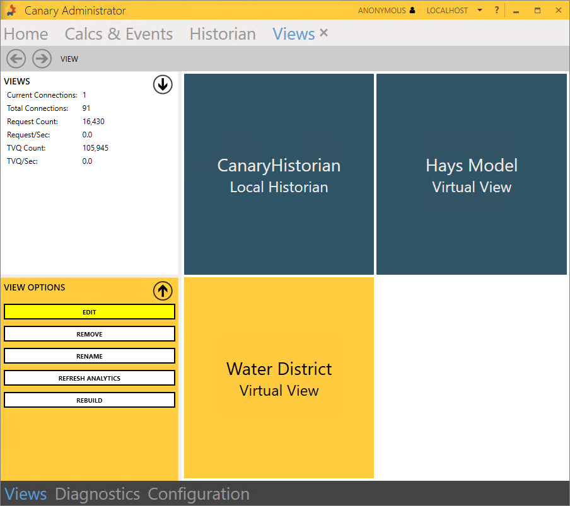The width and height of the screenshot is (570, 506).
Task: Switch to the Home tab
Action: [26, 34]
